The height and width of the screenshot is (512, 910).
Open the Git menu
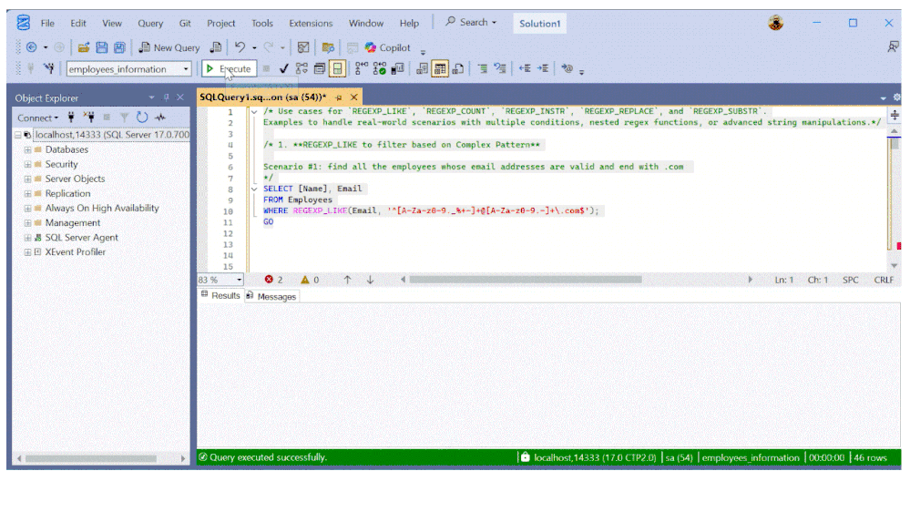click(185, 23)
